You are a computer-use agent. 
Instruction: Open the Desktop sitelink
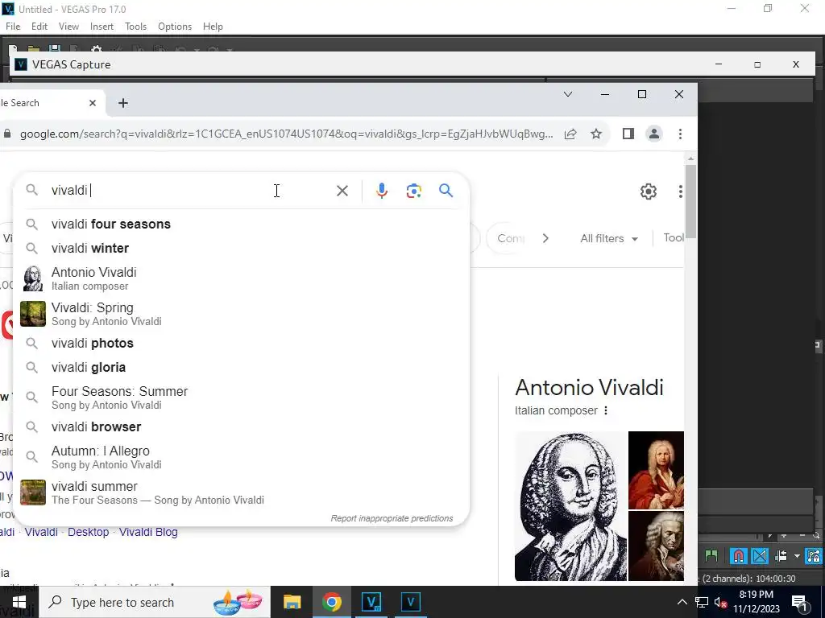click(x=89, y=532)
